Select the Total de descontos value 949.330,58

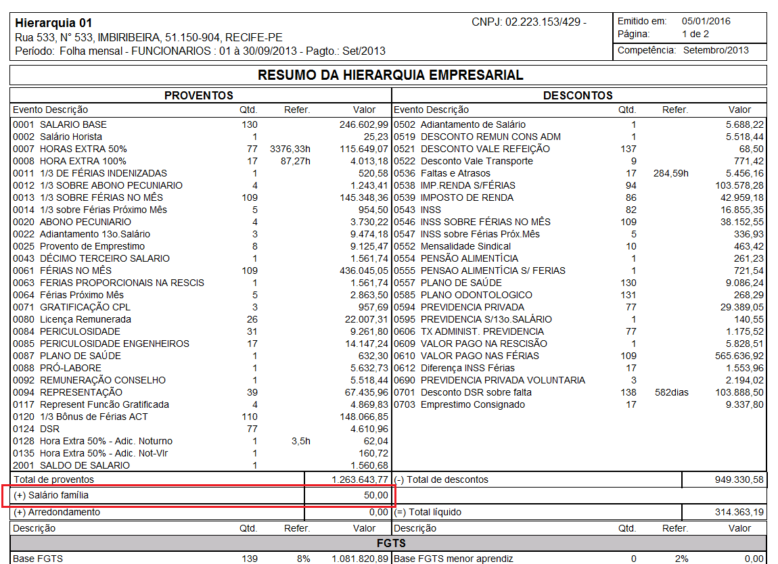point(739,479)
